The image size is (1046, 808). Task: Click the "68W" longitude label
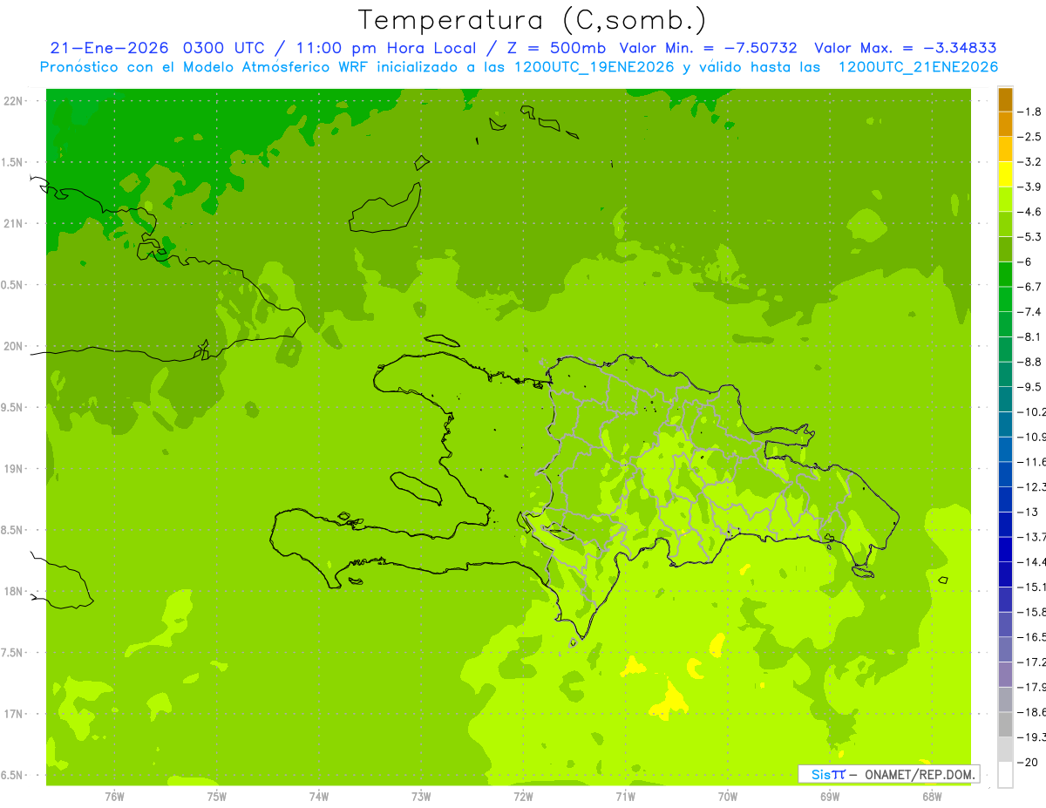point(932,797)
